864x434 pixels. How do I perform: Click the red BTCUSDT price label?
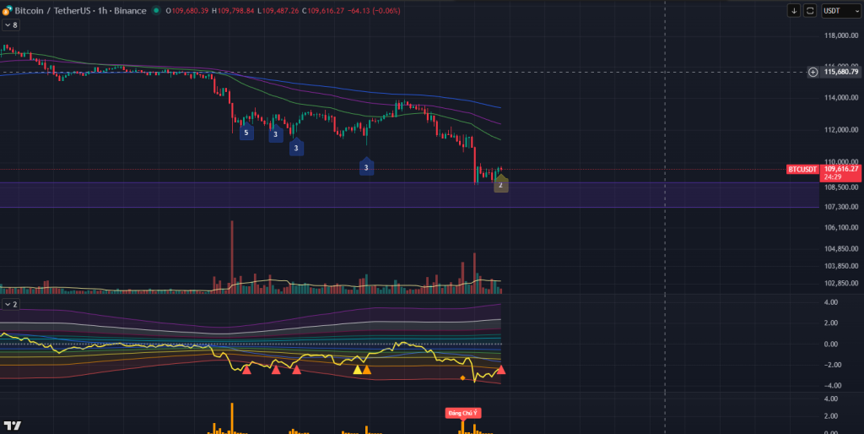coord(802,169)
